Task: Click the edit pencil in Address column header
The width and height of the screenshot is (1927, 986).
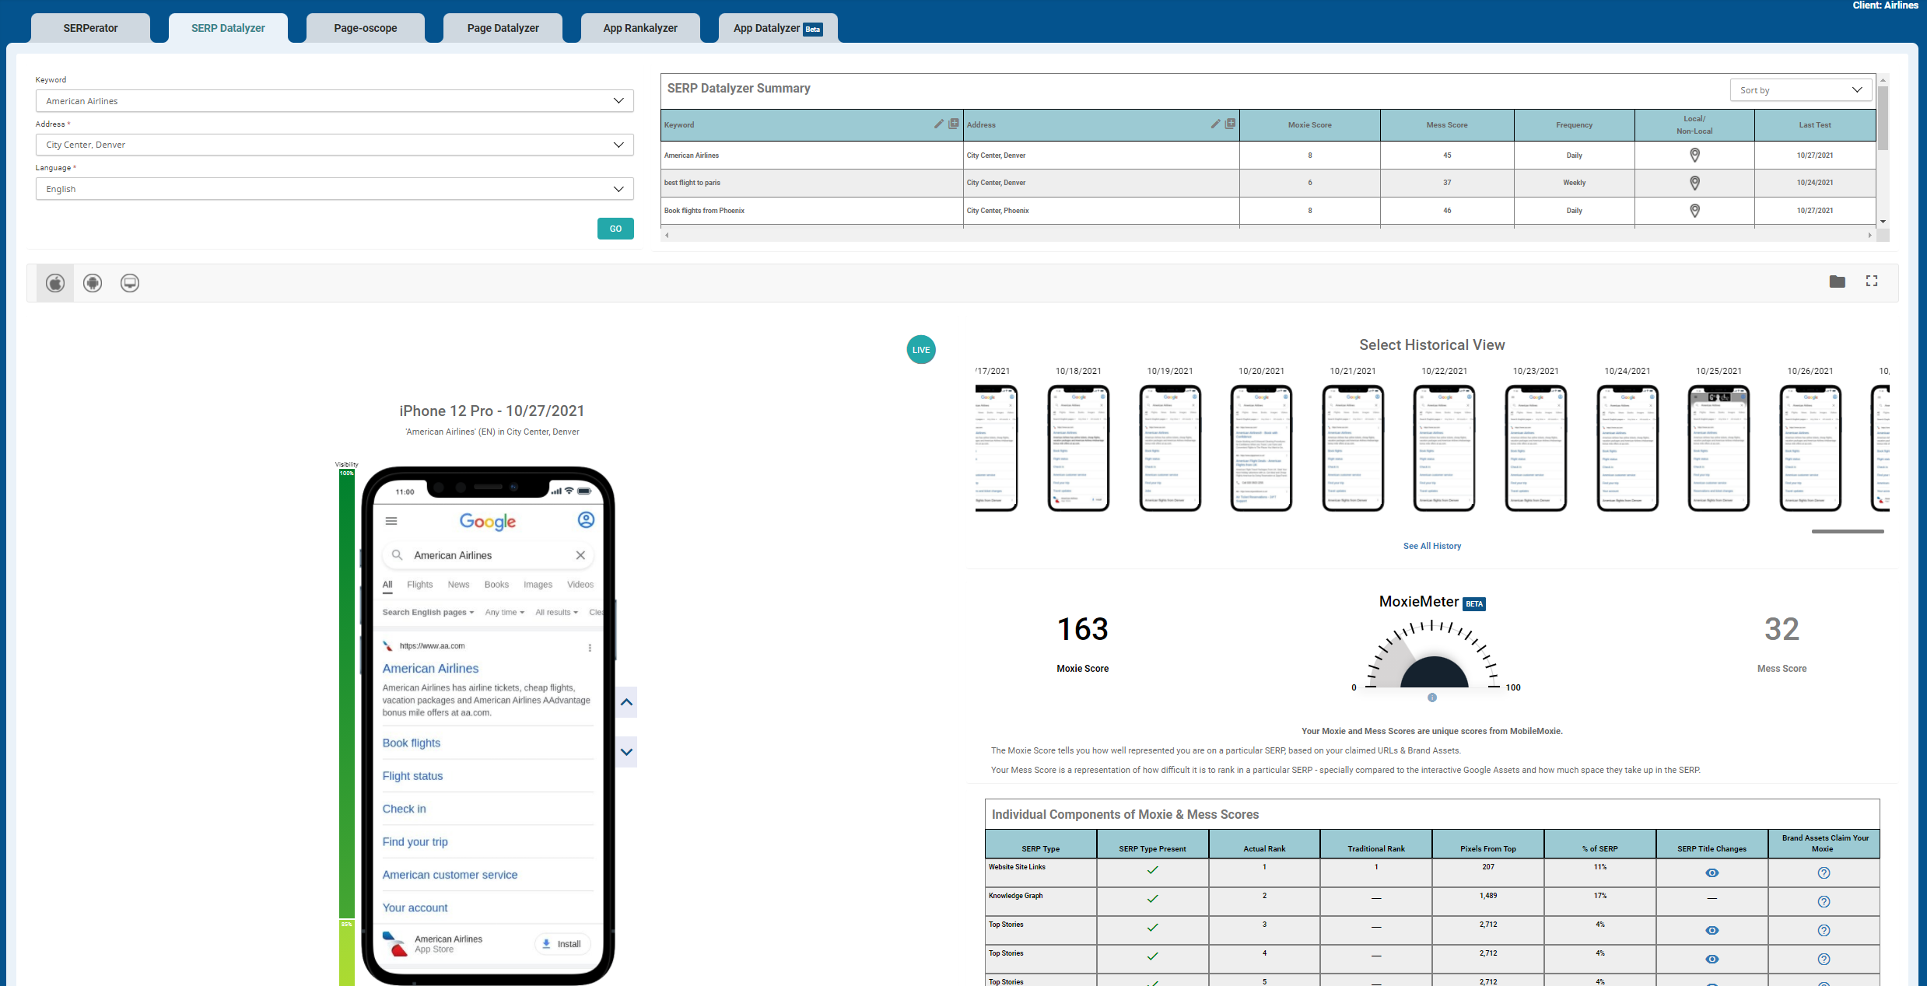Action: coord(1216,124)
